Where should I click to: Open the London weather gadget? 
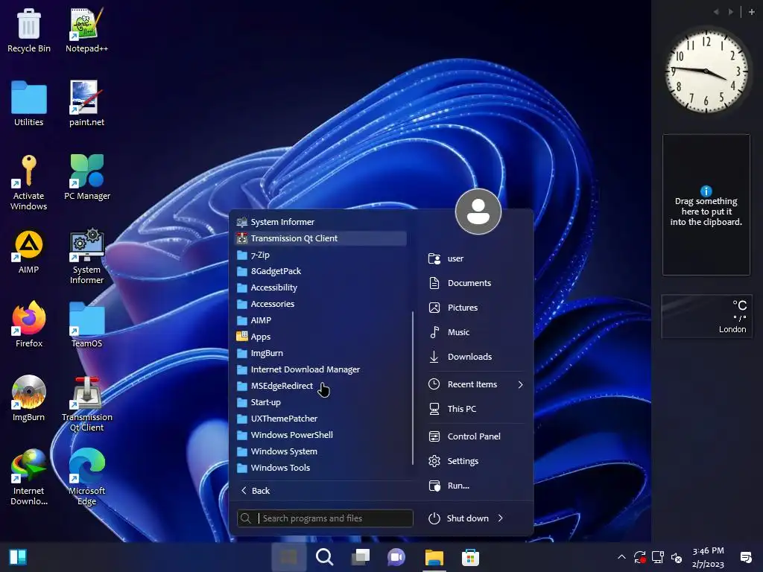[x=706, y=316]
